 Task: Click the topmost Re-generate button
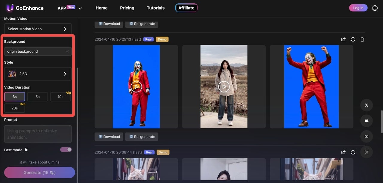pos(142,24)
